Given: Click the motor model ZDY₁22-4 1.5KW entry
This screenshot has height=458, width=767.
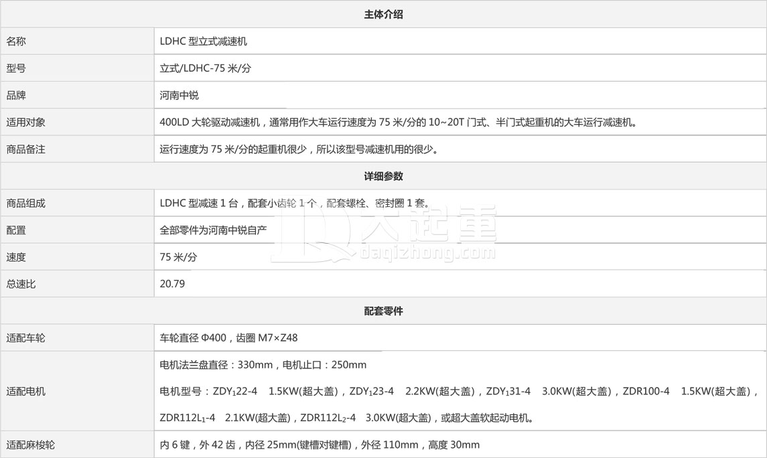Looking at the screenshot, I should coord(275,391).
